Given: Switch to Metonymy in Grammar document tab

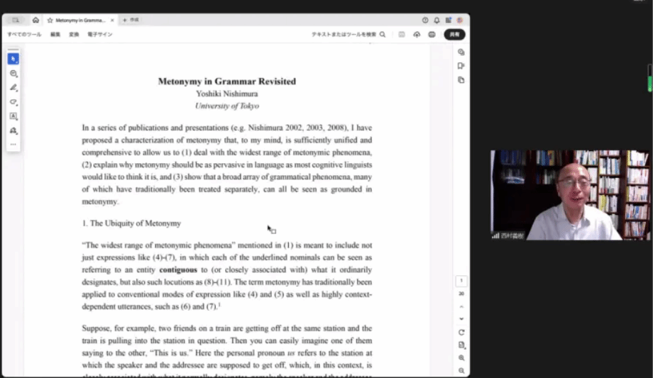Looking at the screenshot, I should (79, 20).
